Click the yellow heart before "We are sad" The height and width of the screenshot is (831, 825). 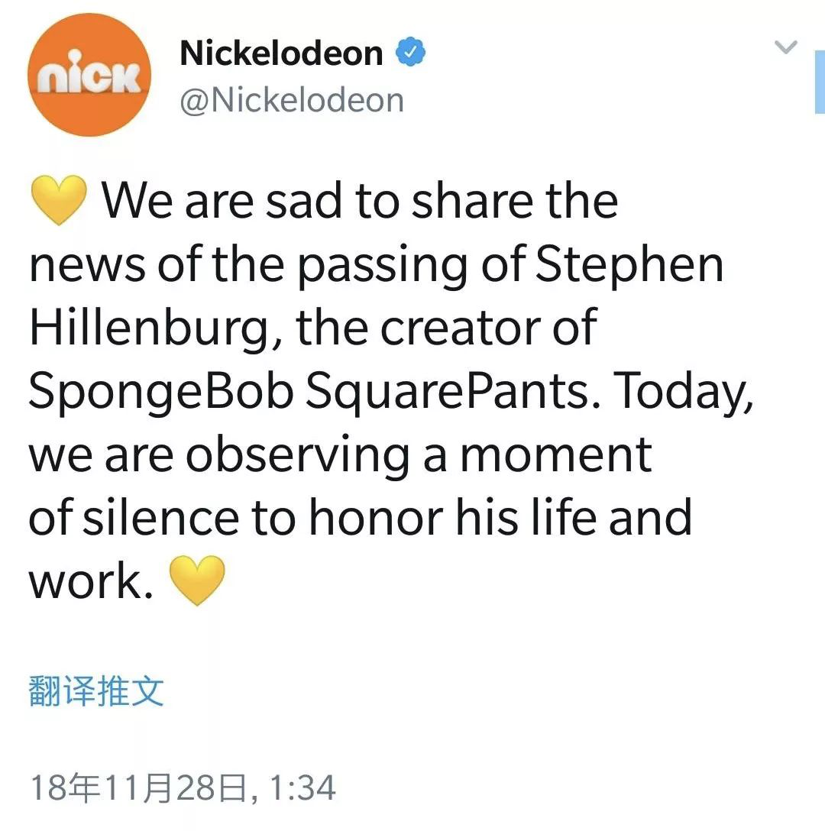pos(59,200)
